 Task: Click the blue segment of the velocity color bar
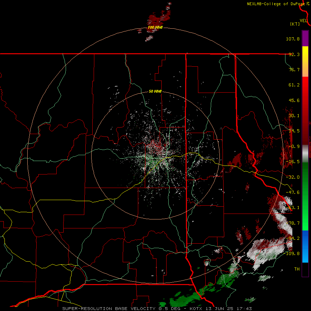(x=305, y=246)
